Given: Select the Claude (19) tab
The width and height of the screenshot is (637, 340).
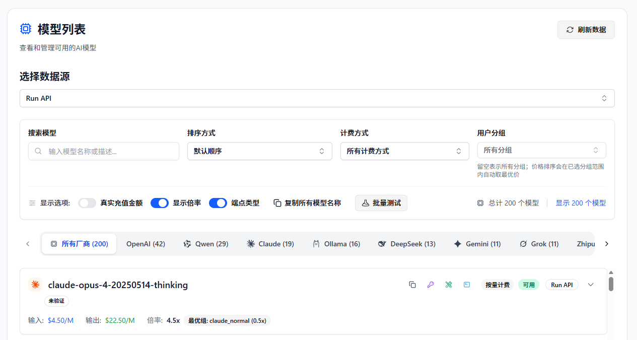Looking at the screenshot, I should [x=270, y=244].
